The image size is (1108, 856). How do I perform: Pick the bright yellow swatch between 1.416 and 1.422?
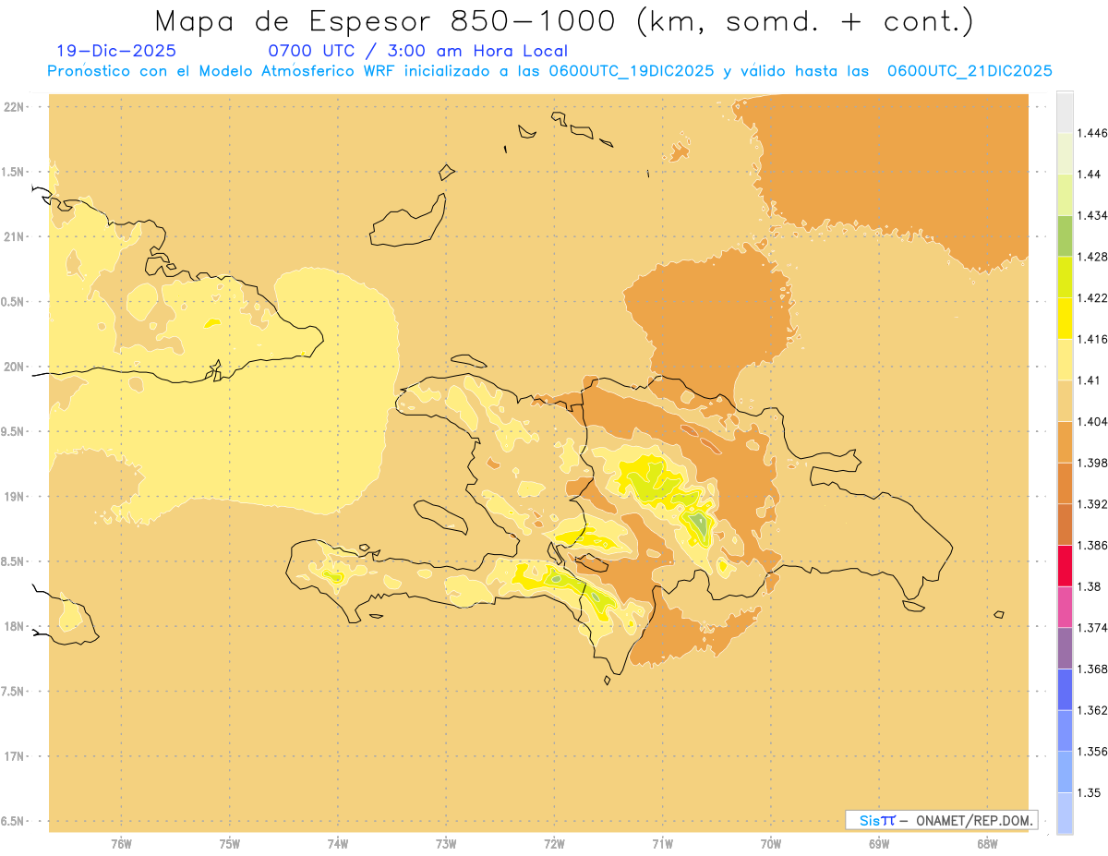1065,318
